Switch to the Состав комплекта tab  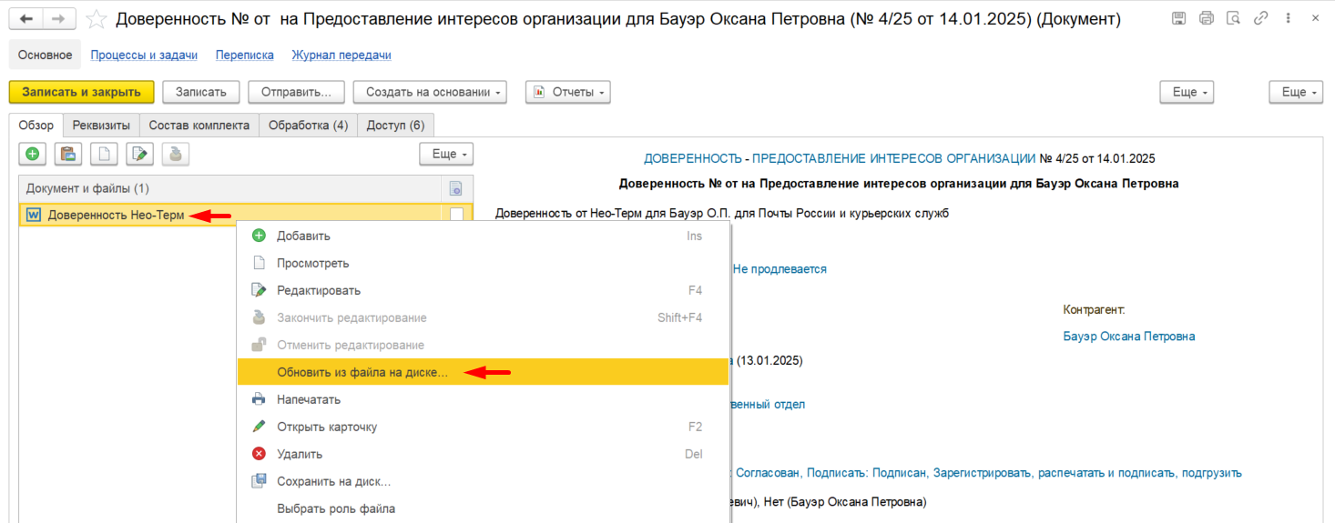pos(199,126)
